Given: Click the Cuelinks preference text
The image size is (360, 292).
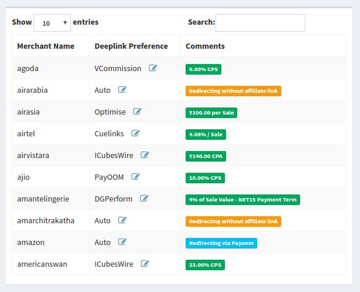Looking at the screenshot, I should coord(109,133).
